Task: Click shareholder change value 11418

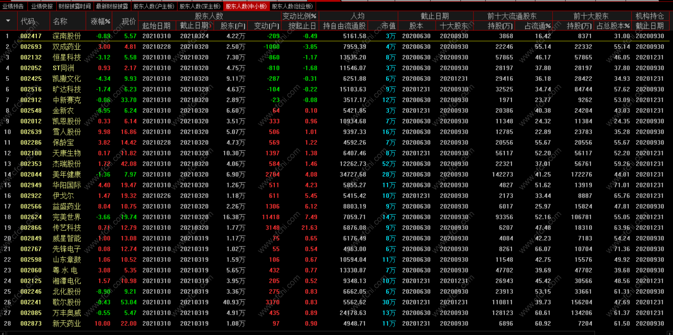Action: tap(271, 217)
